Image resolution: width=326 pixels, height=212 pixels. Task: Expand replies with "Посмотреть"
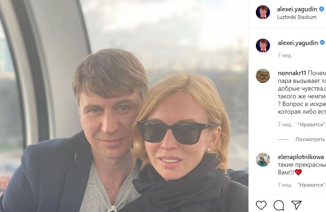[x=310, y=139]
